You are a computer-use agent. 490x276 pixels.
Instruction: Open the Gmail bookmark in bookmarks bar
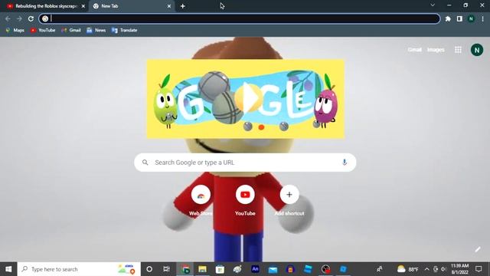point(71,31)
